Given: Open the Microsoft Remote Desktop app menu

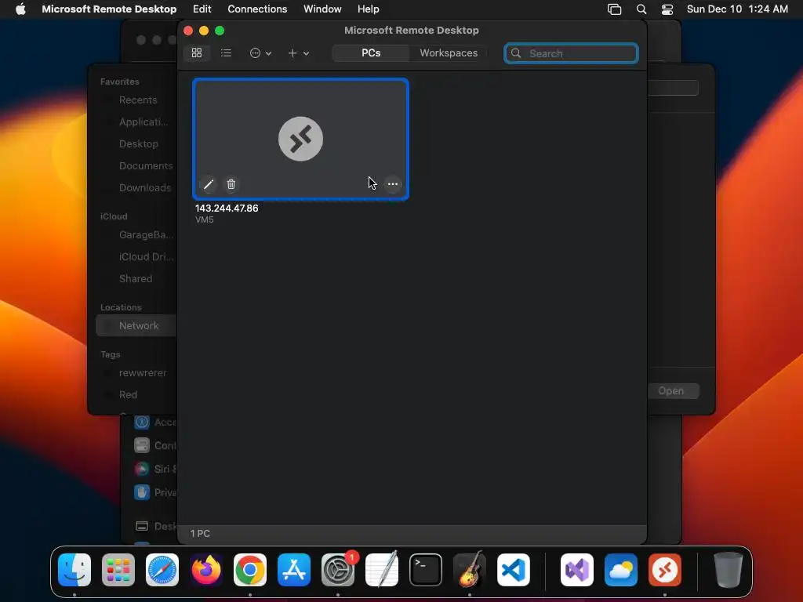Looking at the screenshot, I should [109, 9].
